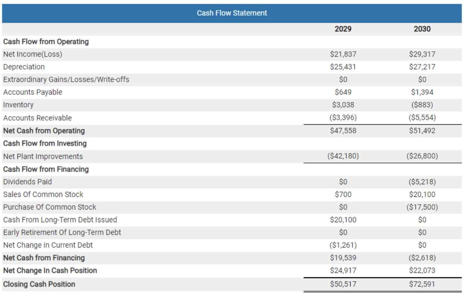Click the Cash Flow Statement title bar
The image size is (464, 300).
pyautogui.click(x=231, y=13)
